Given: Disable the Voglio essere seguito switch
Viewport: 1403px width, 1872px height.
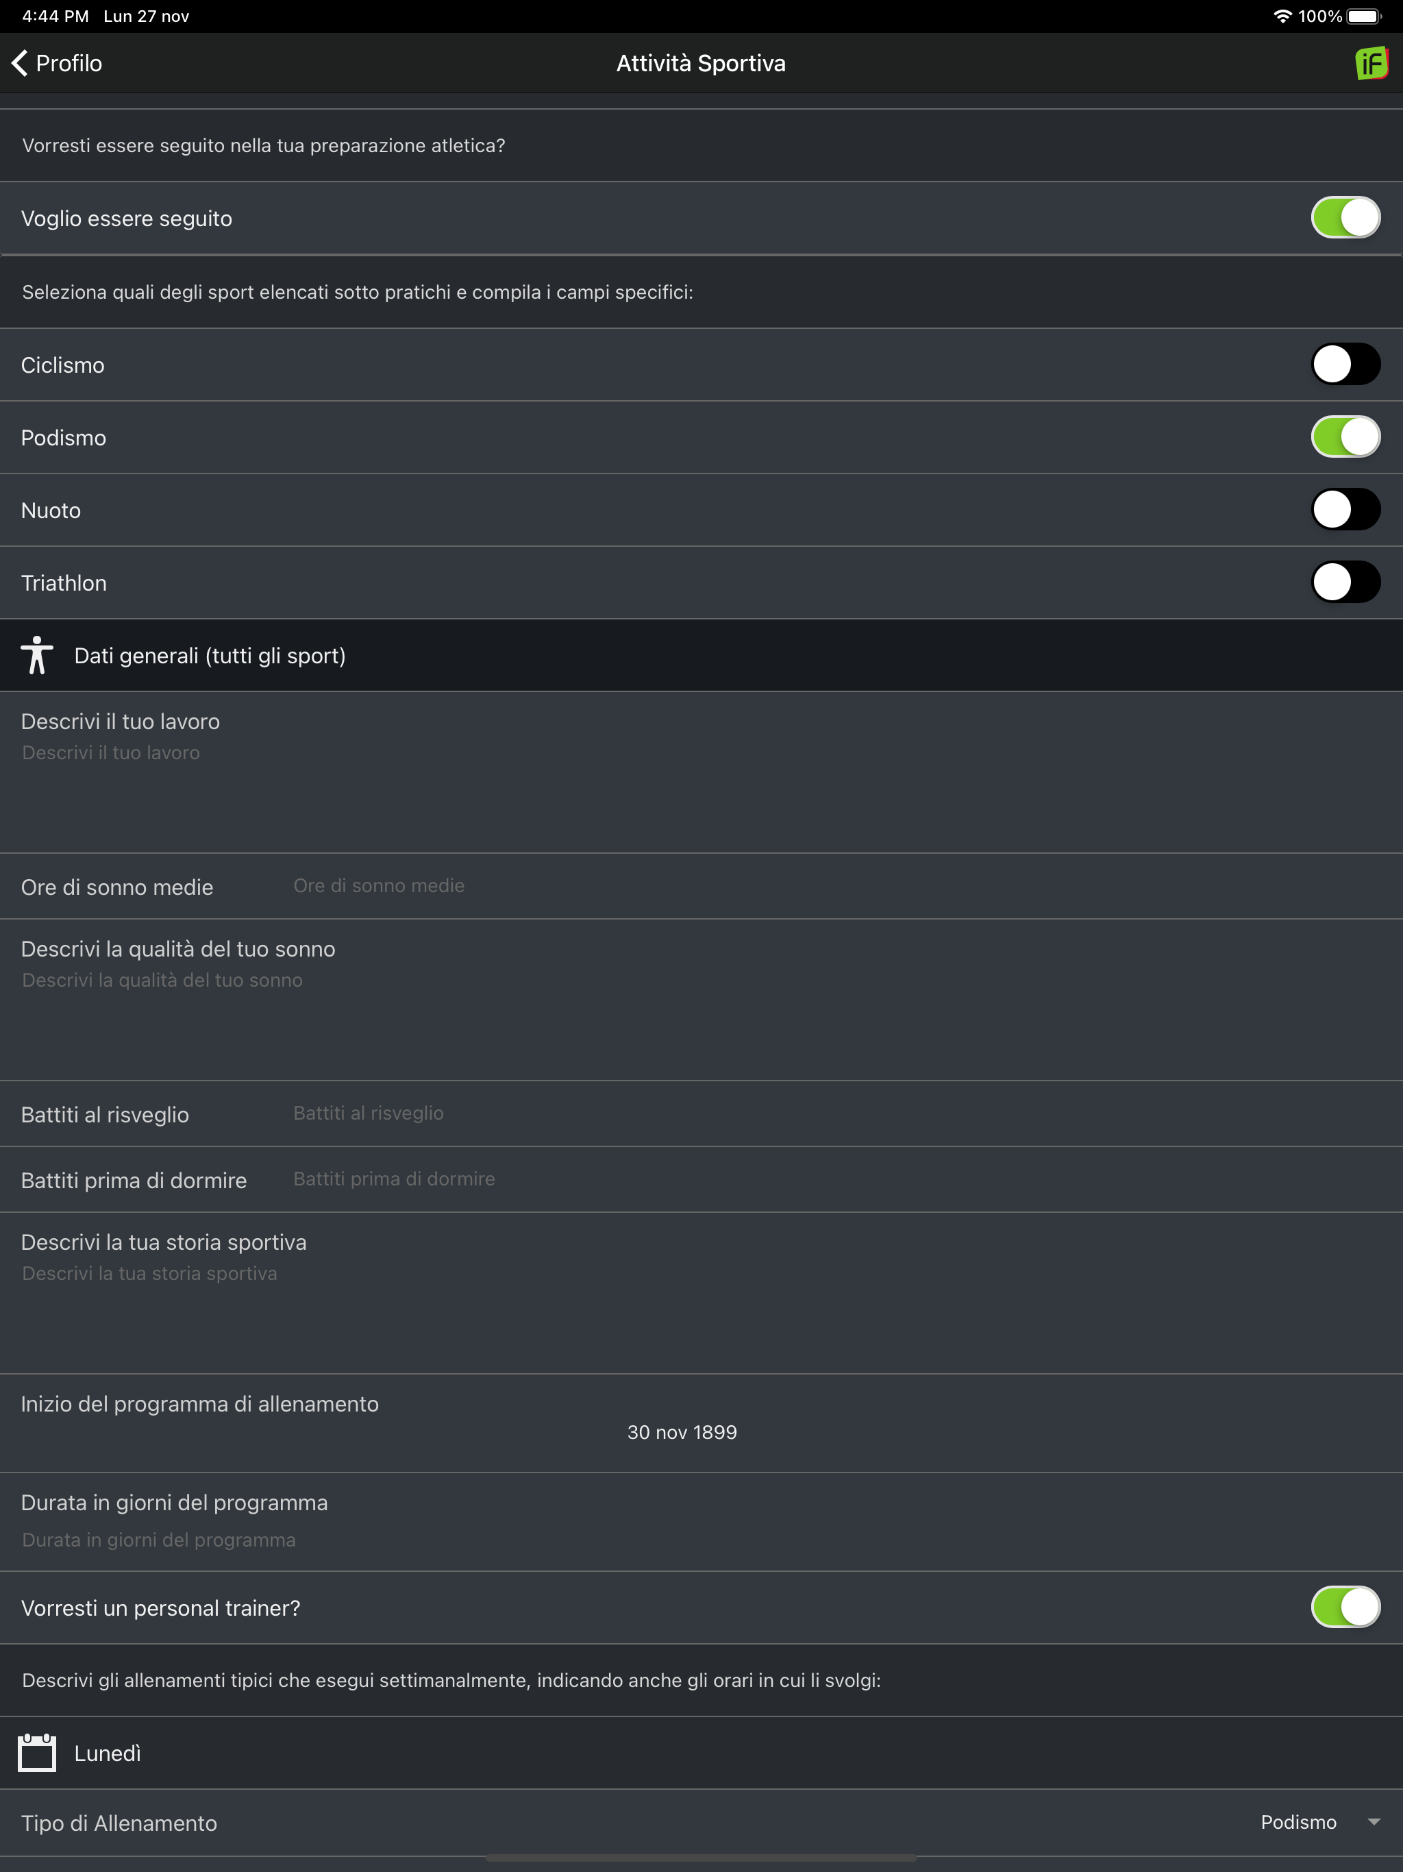Looking at the screenshot, I should (x=1345, y=219).
